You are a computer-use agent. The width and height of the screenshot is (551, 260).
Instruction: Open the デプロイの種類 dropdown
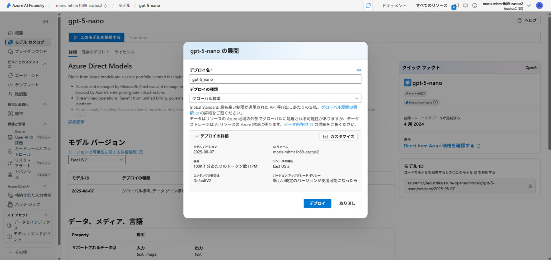pos(275,98)
